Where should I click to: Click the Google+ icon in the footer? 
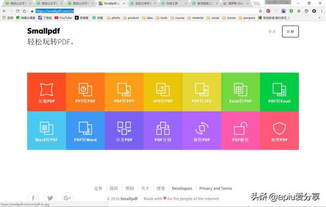(x=67, y=198)
